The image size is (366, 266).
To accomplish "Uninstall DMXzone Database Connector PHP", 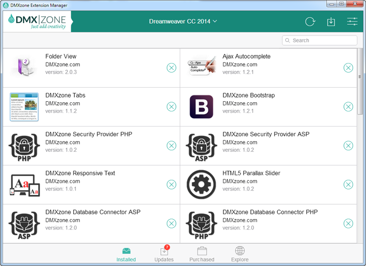I will [x=348, y=223].
